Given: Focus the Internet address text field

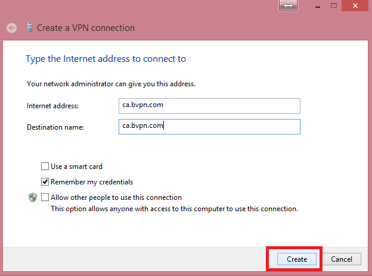Looking at the screenshot, I should coord(209,105).
